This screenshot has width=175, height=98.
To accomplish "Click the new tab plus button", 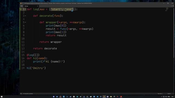I will (x=171, y=6).
